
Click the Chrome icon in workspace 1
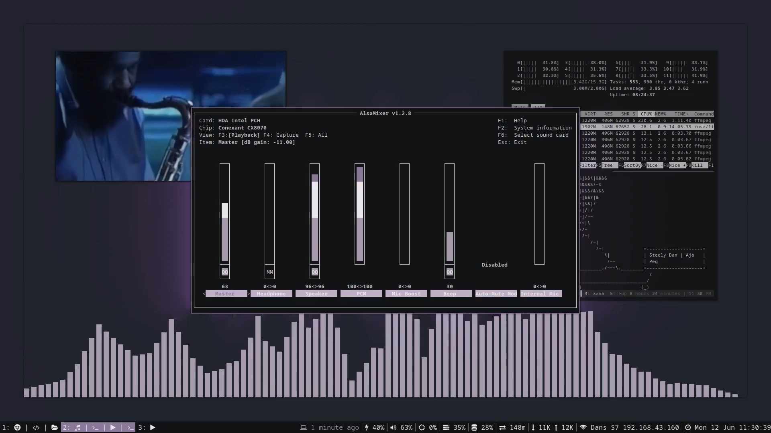pyautogui.click(x=17, y=427)
